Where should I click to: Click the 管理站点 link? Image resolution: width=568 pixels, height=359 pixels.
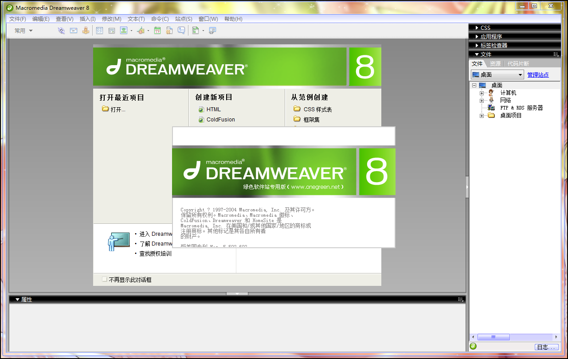pos(538,75)
